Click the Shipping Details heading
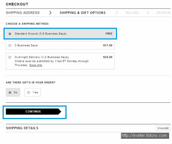The image size is (172, 144). (22, 128)
